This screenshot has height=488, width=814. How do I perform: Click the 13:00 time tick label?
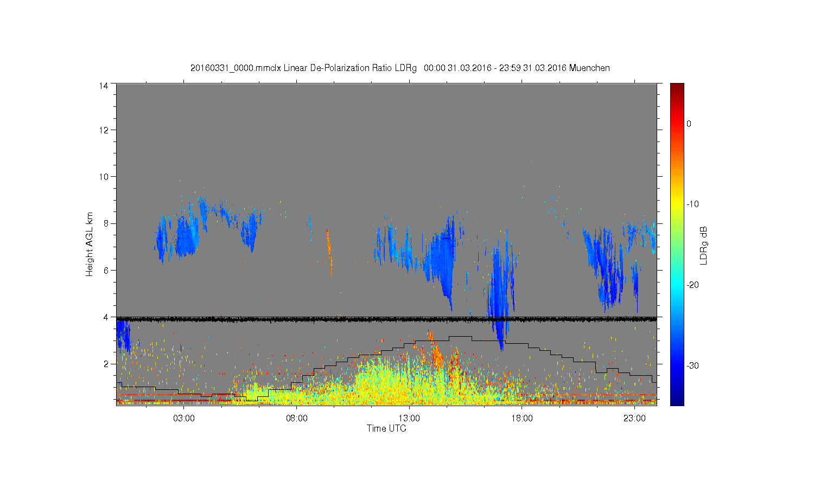tap(409, 419)
